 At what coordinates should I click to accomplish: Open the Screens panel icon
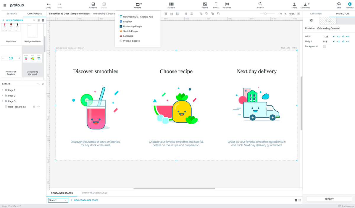pyautogui.click(x=171, y=5)
